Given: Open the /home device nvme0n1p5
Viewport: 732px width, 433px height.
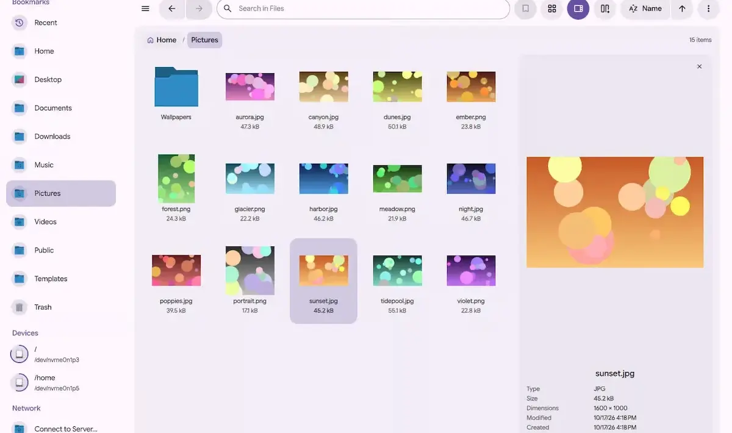Looking at the screenshot, I should coord(61,383).
